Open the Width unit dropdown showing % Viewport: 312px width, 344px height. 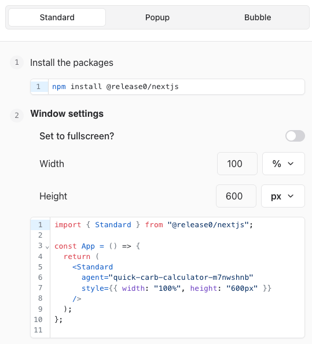click(x=284, y=164)
